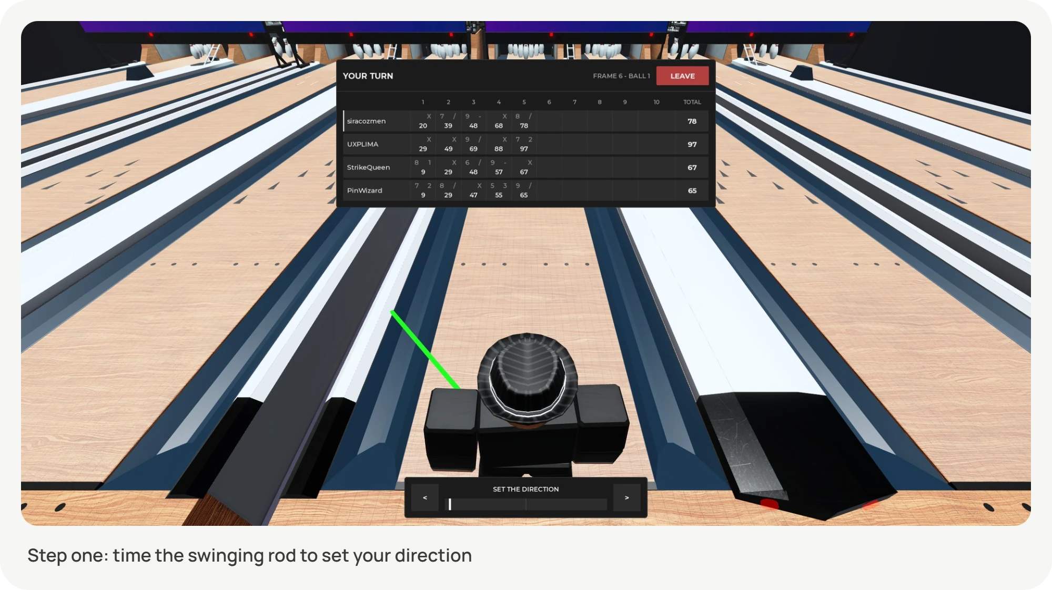Click StrikeQueen's frame 4 score 57
Screen dimensions: 1052x590
pos(499,172)
